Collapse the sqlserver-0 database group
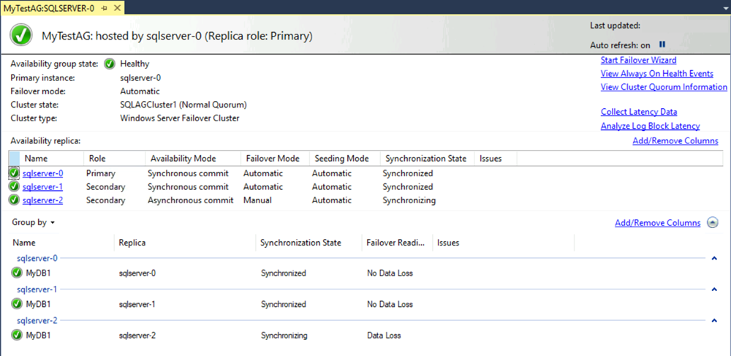Screen dimensions: 731x356 pyautogui.click(x=714, y=258)
